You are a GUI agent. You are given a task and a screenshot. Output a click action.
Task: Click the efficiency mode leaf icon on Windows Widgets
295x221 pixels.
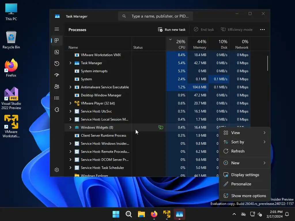point(160,127)
